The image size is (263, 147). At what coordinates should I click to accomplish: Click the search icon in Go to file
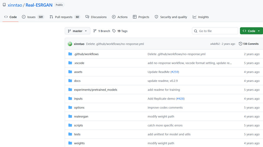point(196,31)
